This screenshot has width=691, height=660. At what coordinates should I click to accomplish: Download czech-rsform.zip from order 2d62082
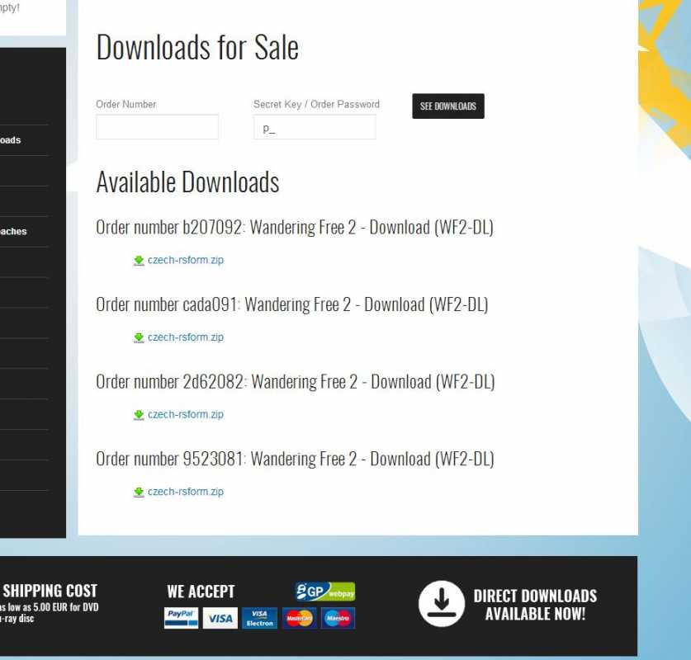[x=185, y=415]
